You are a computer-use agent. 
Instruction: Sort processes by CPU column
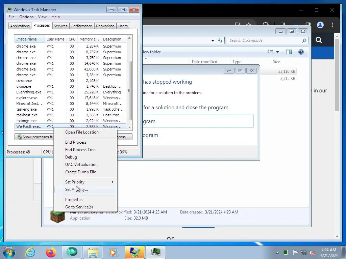[72, 39]
